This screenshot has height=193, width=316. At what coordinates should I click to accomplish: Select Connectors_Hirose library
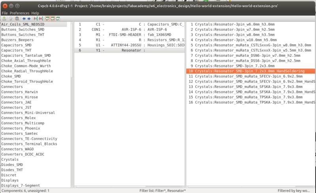[x=19, y=97]
